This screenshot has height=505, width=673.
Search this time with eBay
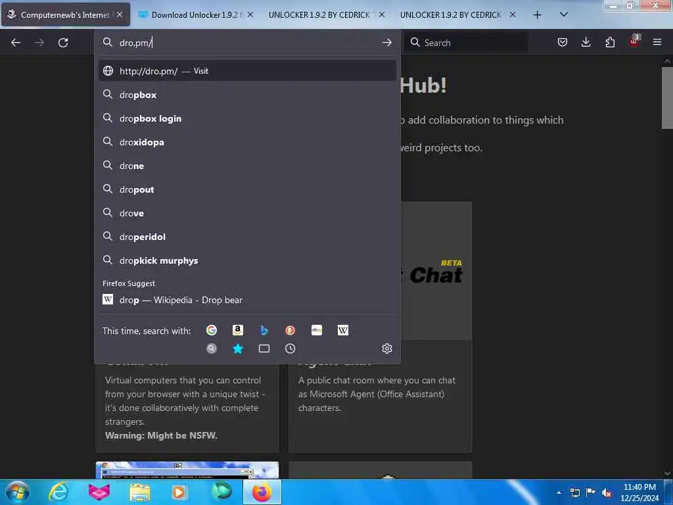pyautogui.click(x=317, y=330)
